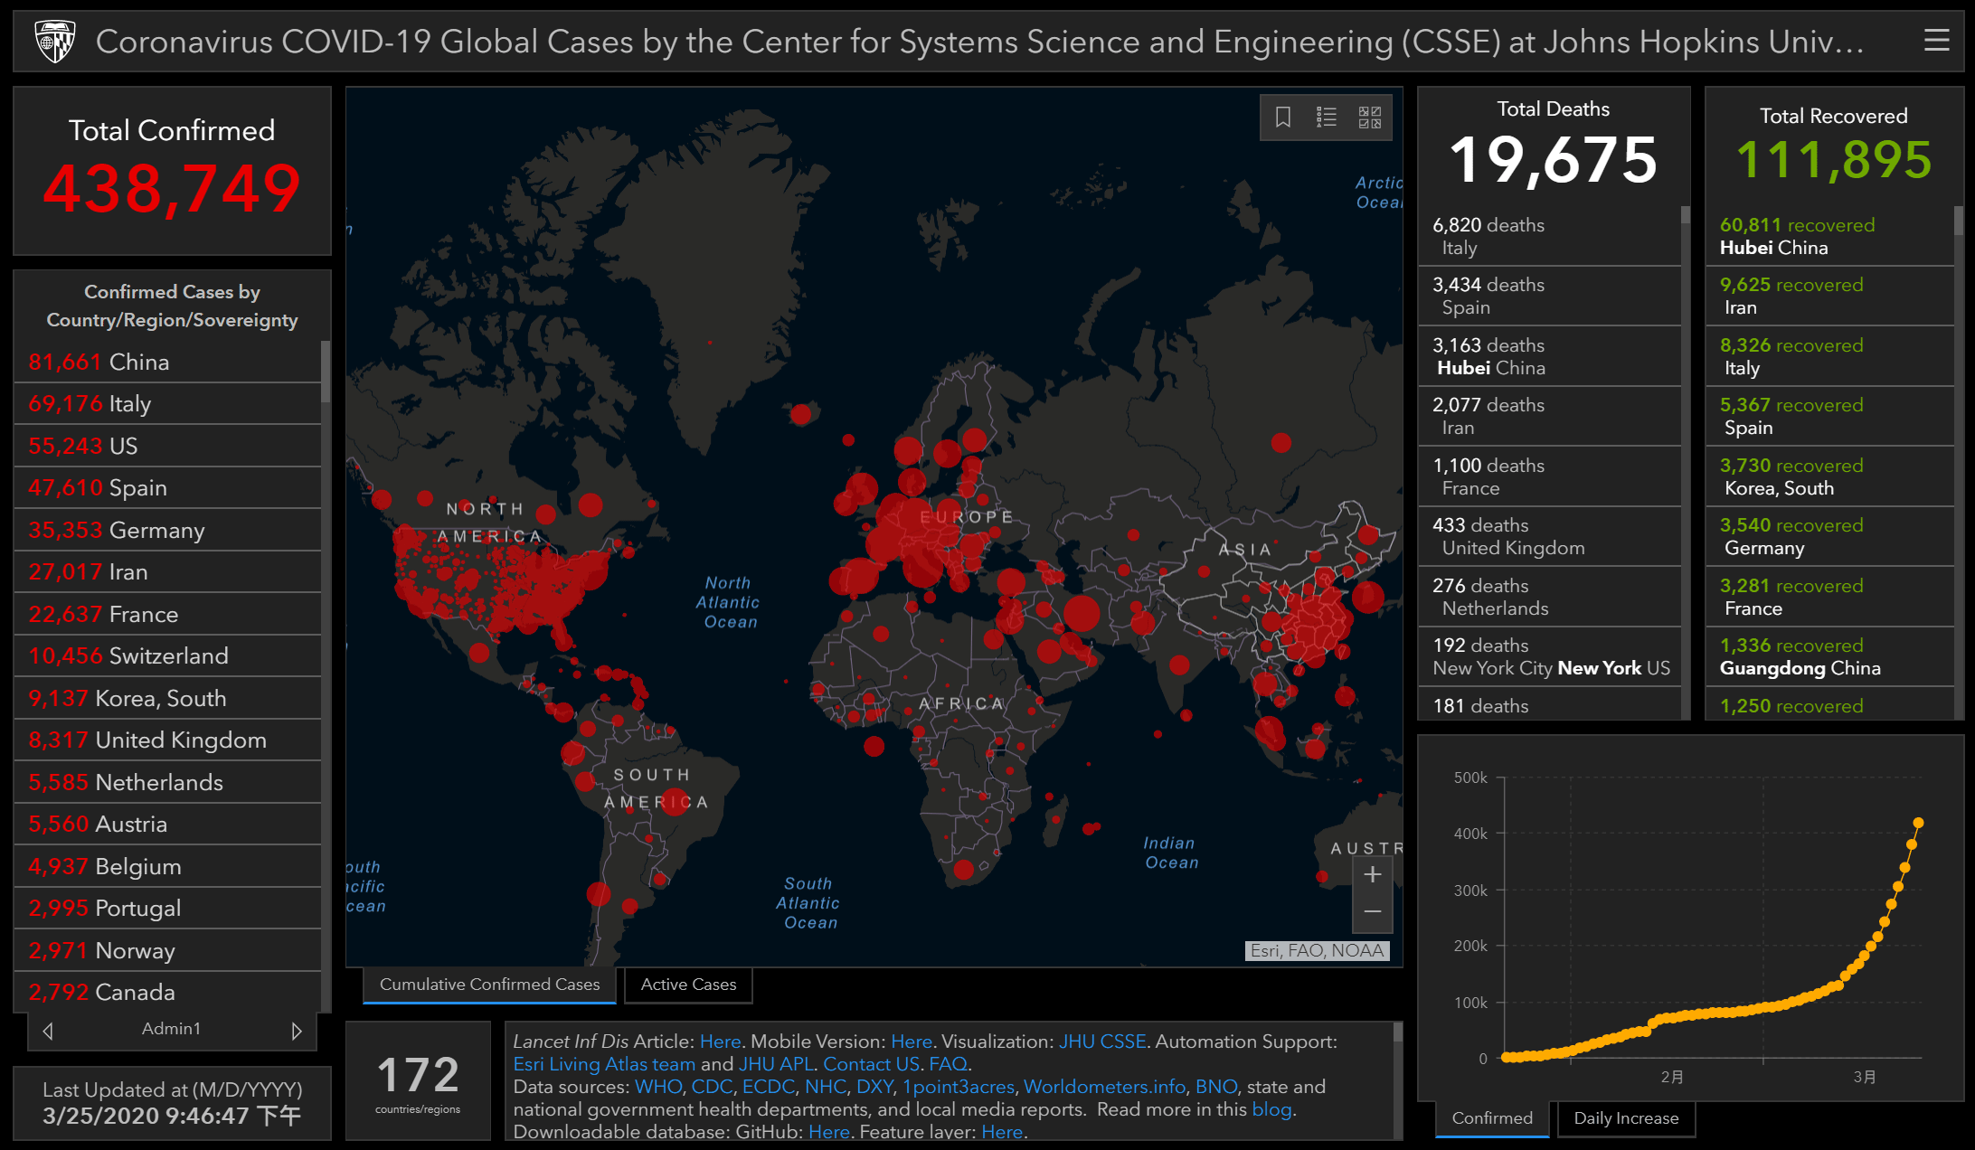This screenshot has height=1150, width=1975.
Task: Select Spain in the confirmed cases list
Action: click(x=168, y=488)
